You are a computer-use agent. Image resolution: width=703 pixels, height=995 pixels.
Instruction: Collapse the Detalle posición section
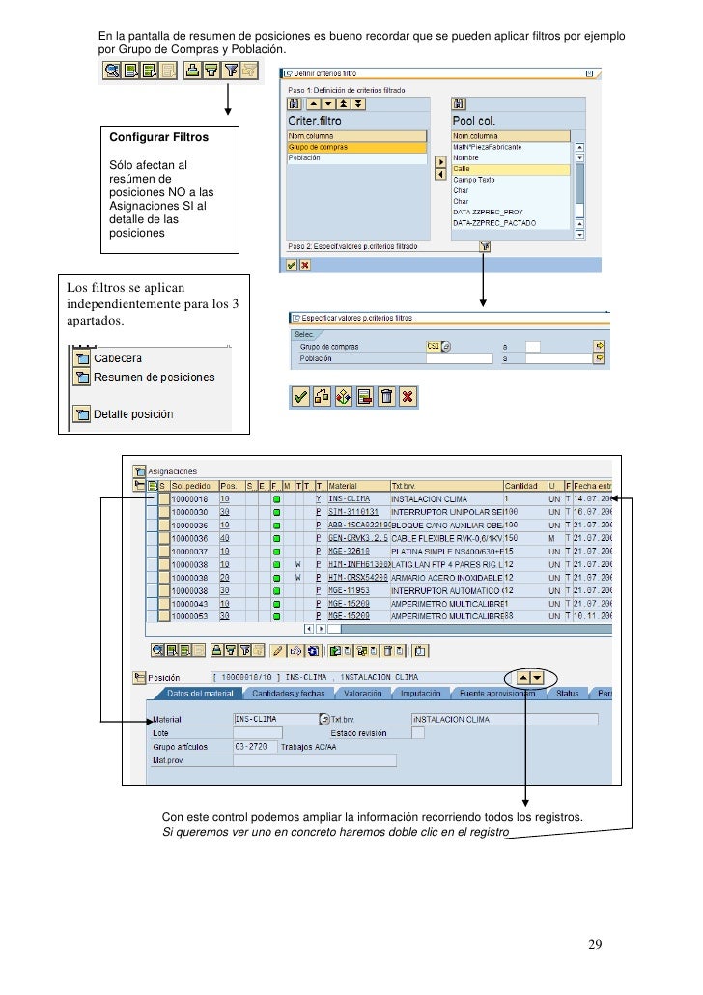[x=82, y=415]
